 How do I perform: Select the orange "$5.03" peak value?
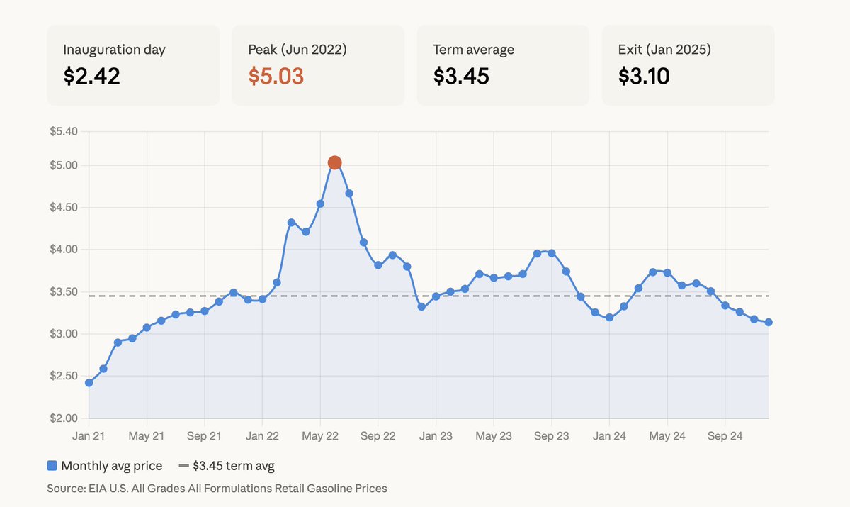276,76
